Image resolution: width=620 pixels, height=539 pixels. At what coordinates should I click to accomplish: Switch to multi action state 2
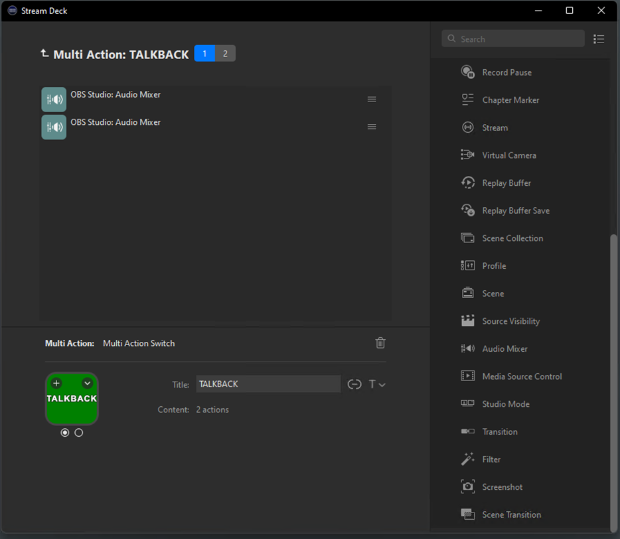[225, 54]
